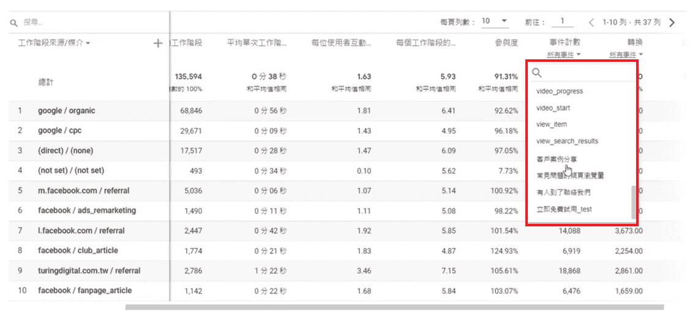This screenshot has width=698, height=315.
Task: Go to the previous page of rows
Action: click(x=591, y=22)
